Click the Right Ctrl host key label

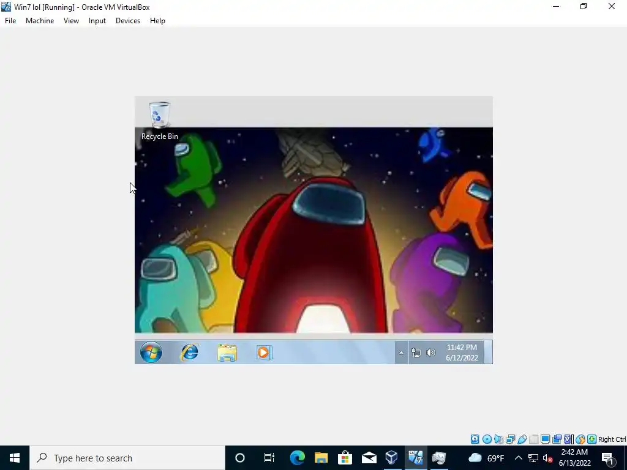(612, 439)
